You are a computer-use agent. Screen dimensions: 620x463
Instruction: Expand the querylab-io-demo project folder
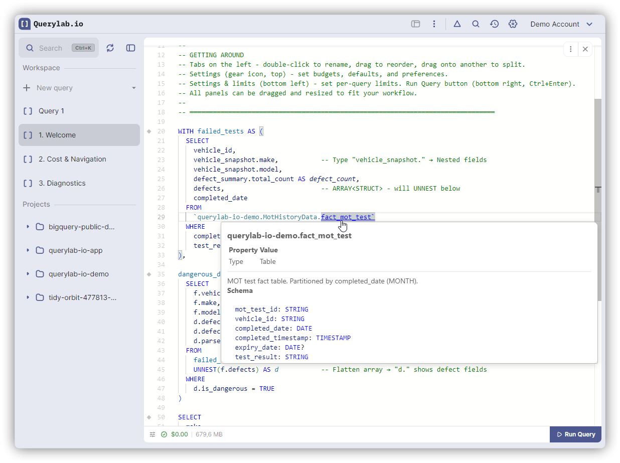pos(28,274)
